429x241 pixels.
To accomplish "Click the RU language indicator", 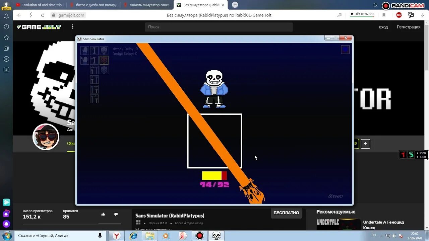I will pyautogui.click(x=374, y=235).
